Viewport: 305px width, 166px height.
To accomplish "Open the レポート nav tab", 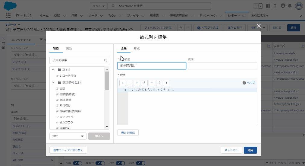I will [x=234, y=16].
